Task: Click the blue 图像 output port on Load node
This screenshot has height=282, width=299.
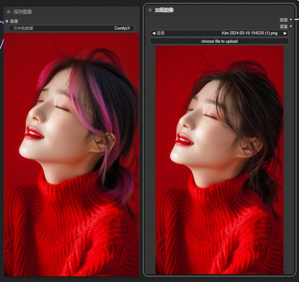Action: pyautogui.click(x=291, y=20)
